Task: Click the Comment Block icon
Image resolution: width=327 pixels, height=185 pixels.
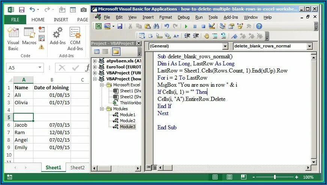Action: coord(215,36)
